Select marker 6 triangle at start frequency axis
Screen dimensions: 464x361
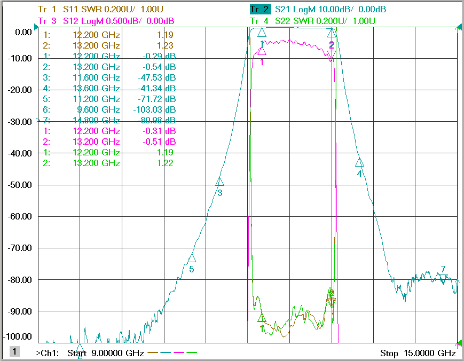(80, 348)
